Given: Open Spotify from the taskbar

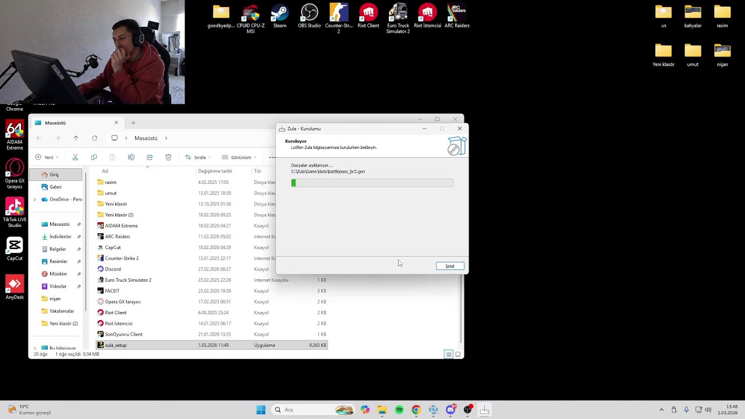Looking at the screenshot, I should pyautogui.click(x=399, y=410).
